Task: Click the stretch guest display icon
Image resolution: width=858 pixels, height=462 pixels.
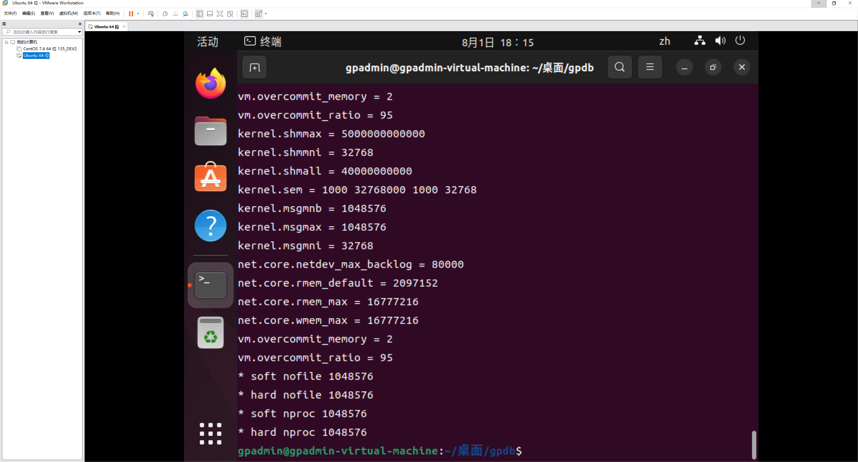Action: pos(258,14)
